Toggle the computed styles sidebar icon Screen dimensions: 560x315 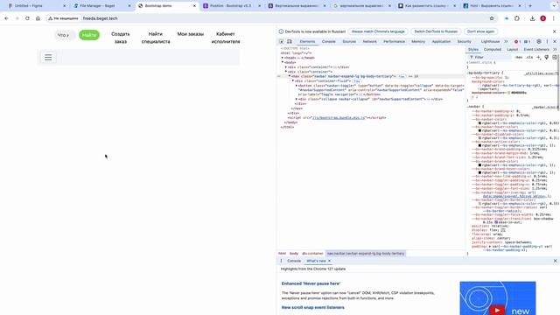(x=555, y=57)
